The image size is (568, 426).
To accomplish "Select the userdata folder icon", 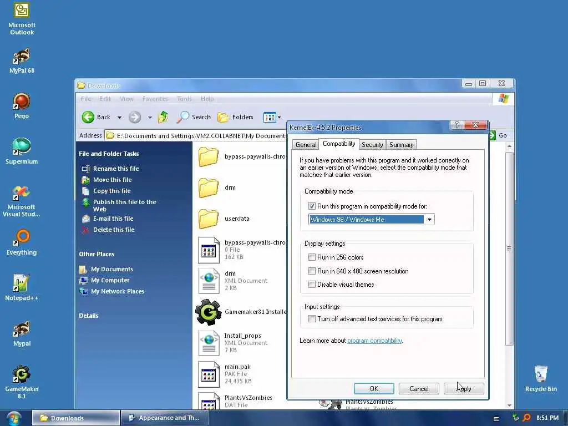I will [x=209, y=219].
